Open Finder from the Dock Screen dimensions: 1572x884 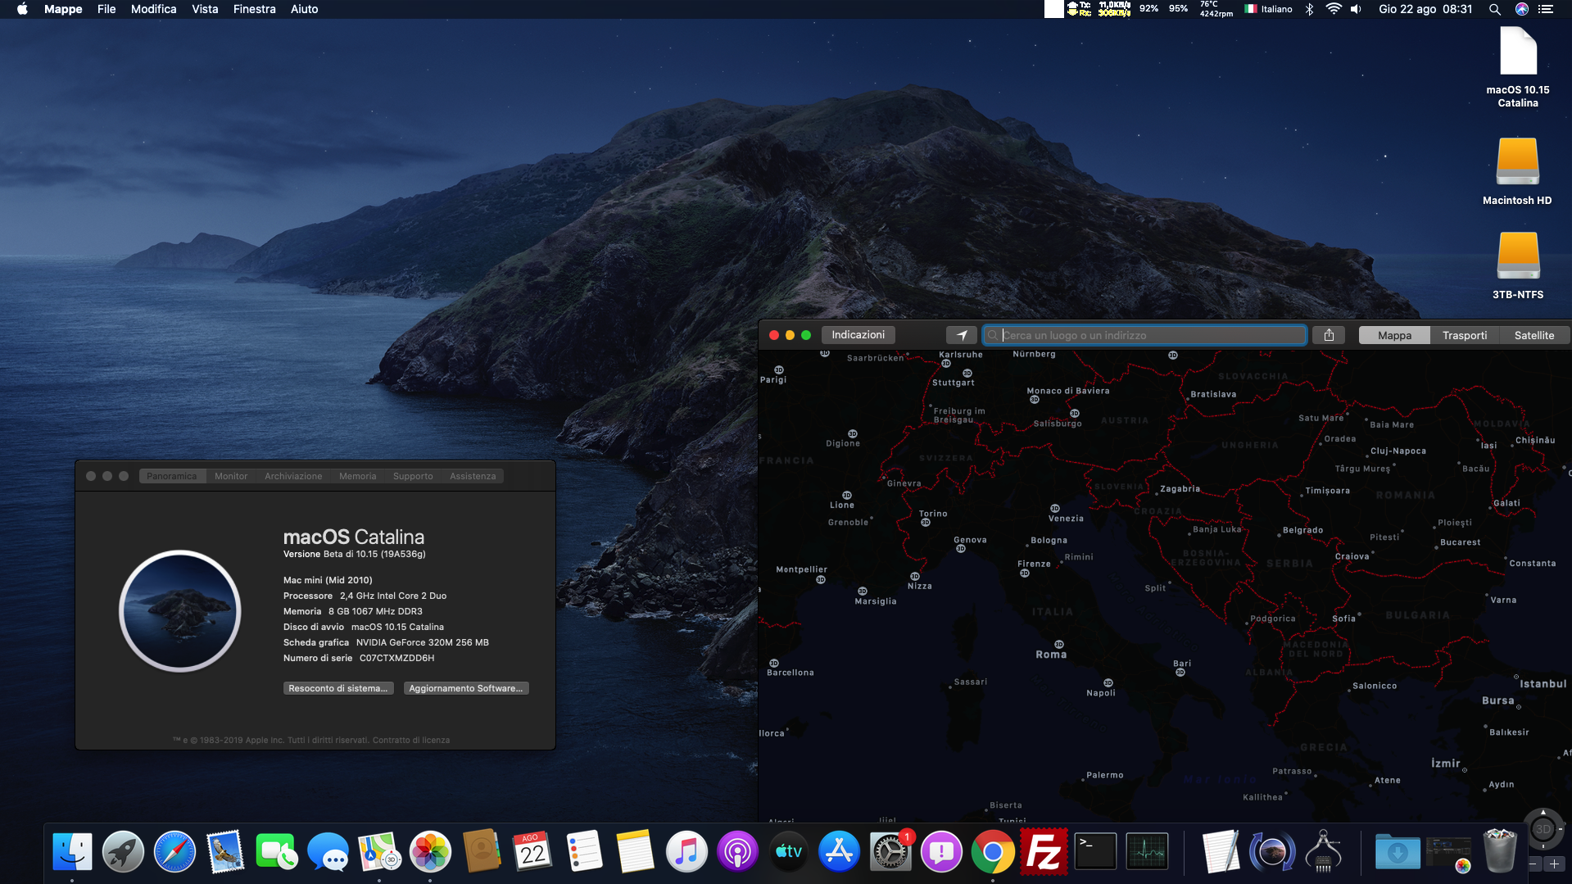click(72, 852)
